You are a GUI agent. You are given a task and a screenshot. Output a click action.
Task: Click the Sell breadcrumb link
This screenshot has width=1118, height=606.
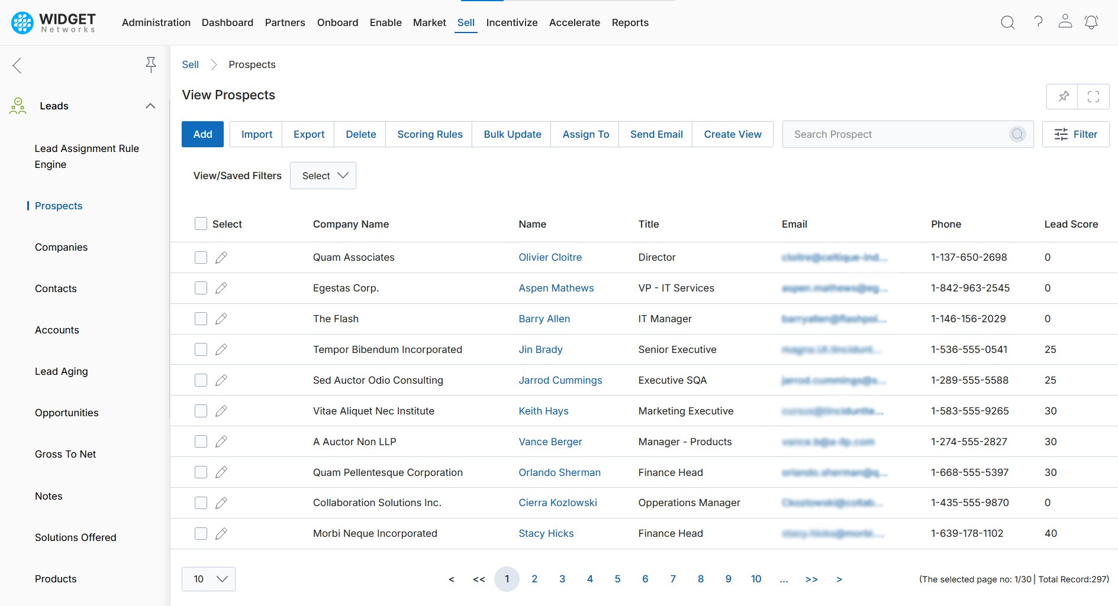190,64
